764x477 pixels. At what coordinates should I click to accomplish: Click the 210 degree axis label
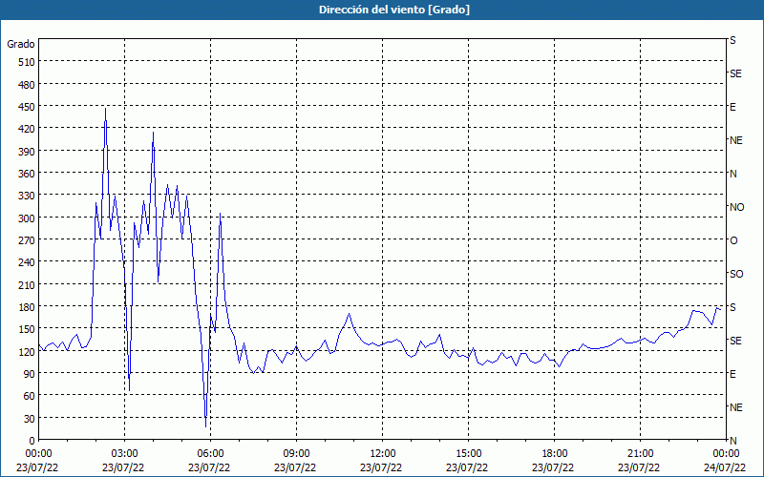27,285
